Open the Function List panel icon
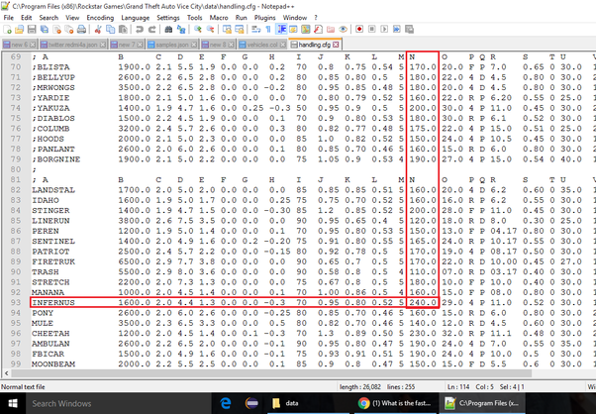Viewport: 596px width, 414px height. (318, 30)
